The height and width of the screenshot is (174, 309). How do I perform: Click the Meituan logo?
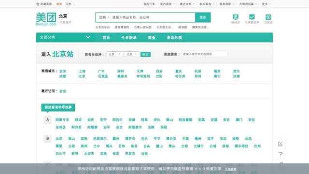click(46, 19)
